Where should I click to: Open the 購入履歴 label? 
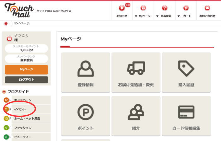pyautogui.click(x=186, y=85)
